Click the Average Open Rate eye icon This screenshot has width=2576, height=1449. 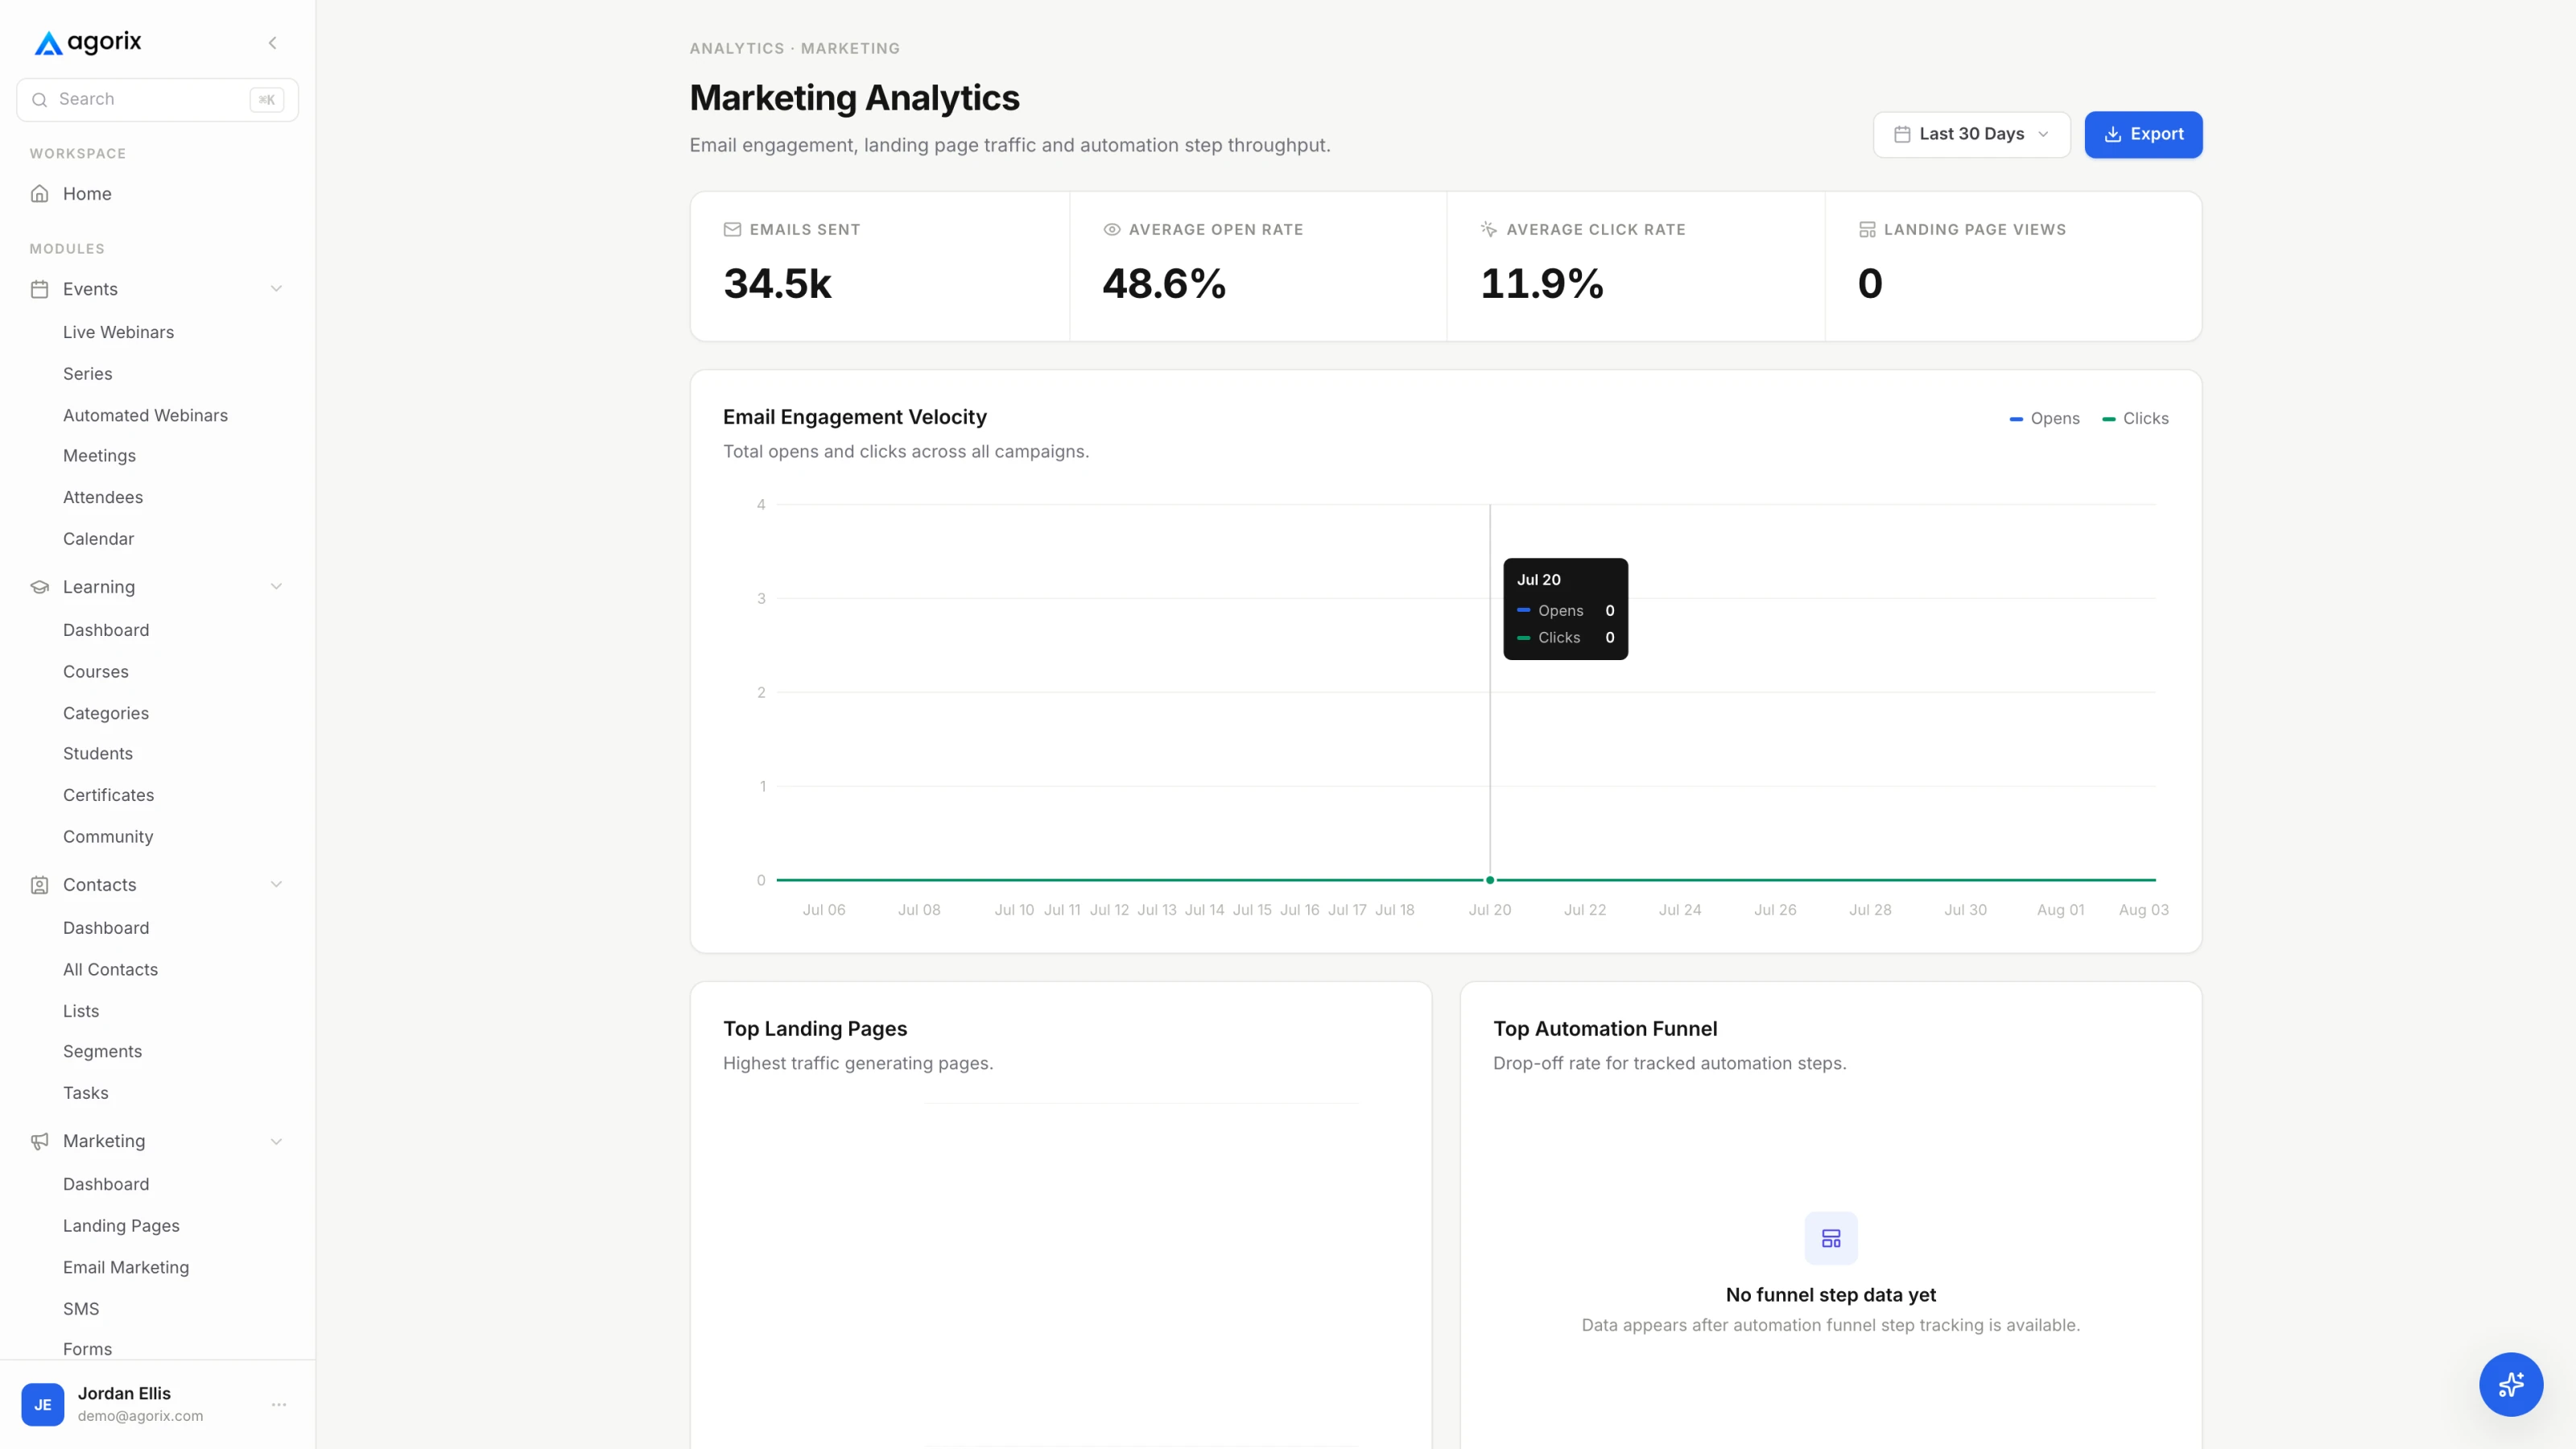tap(1111, 230)
